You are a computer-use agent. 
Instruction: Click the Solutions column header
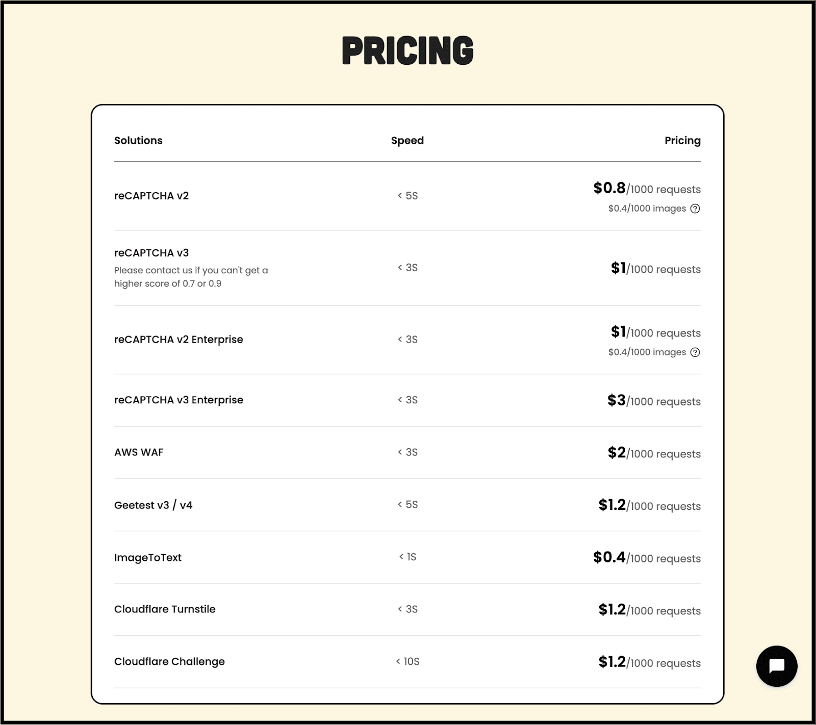point(138,140)
